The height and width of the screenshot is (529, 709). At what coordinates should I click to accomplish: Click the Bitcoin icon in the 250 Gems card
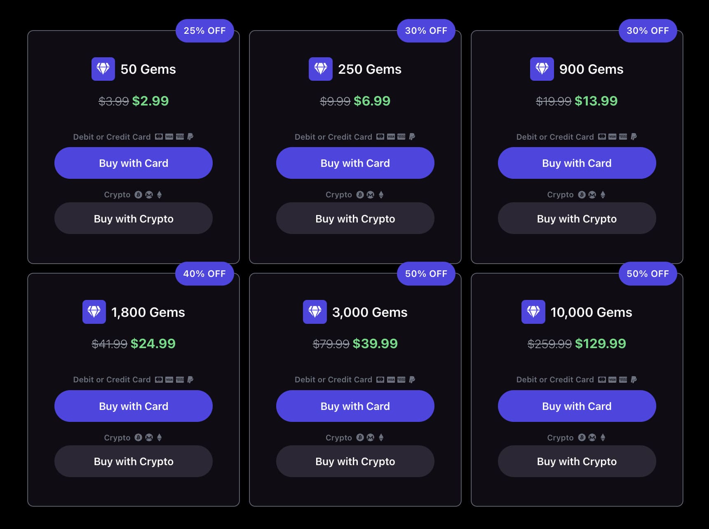[360, 194]
